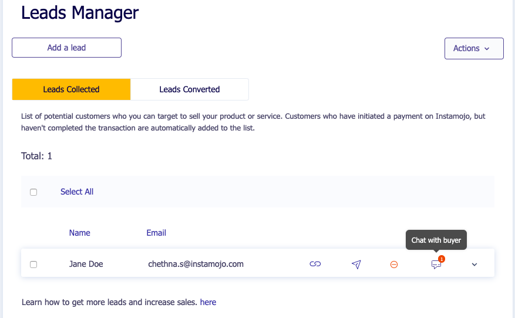Click the Name column header
This screenshot has height=318, width=515.
pyautogui.click(x=80, y=233)
